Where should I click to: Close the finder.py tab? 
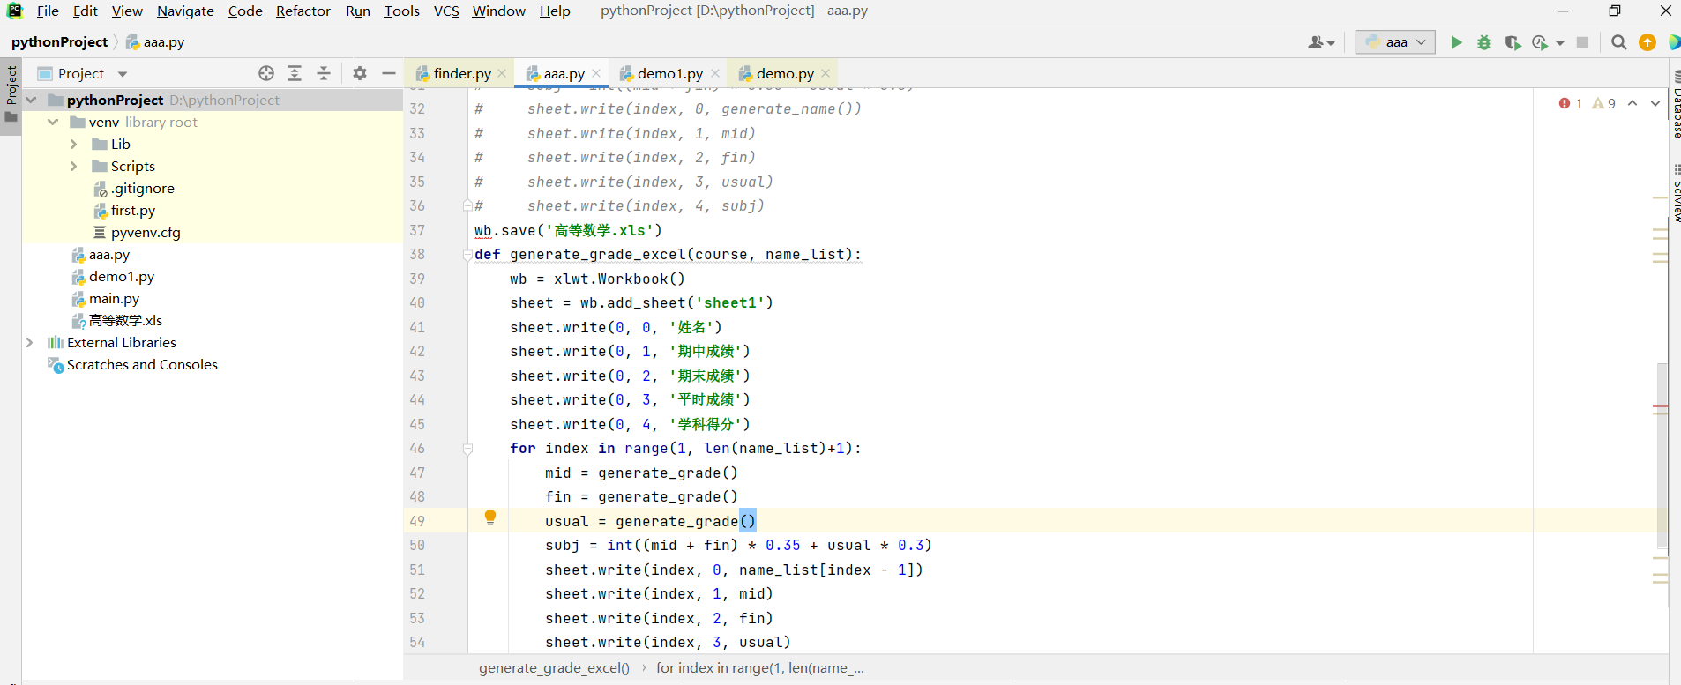[x=502, y=73]
